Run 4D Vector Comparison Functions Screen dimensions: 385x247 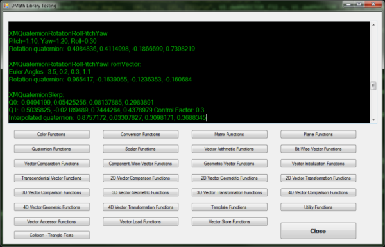(318, 192)
